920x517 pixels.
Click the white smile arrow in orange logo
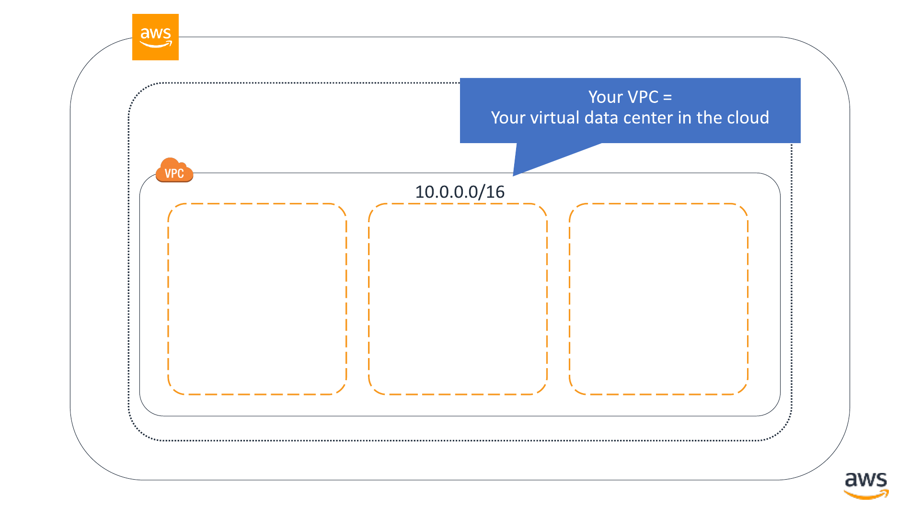(156, 45)
